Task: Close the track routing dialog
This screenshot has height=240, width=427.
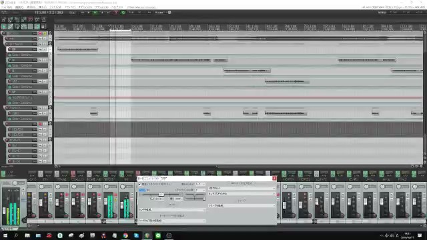Action: coord(274,179)
